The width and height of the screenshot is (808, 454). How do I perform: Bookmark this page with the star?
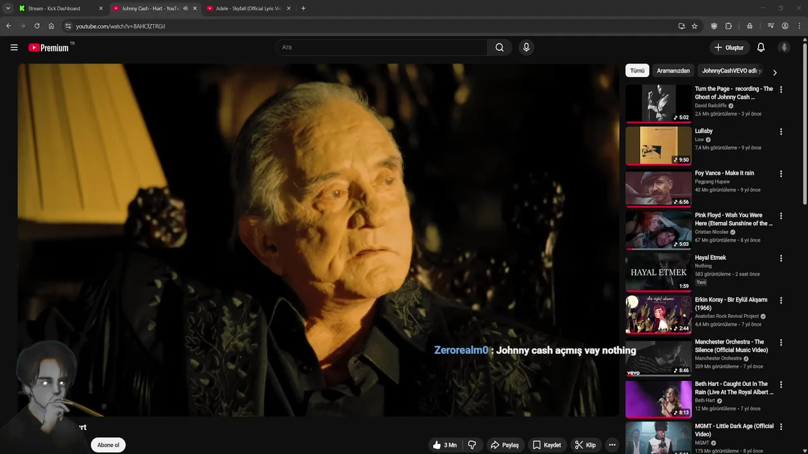[x=694, y=26]
